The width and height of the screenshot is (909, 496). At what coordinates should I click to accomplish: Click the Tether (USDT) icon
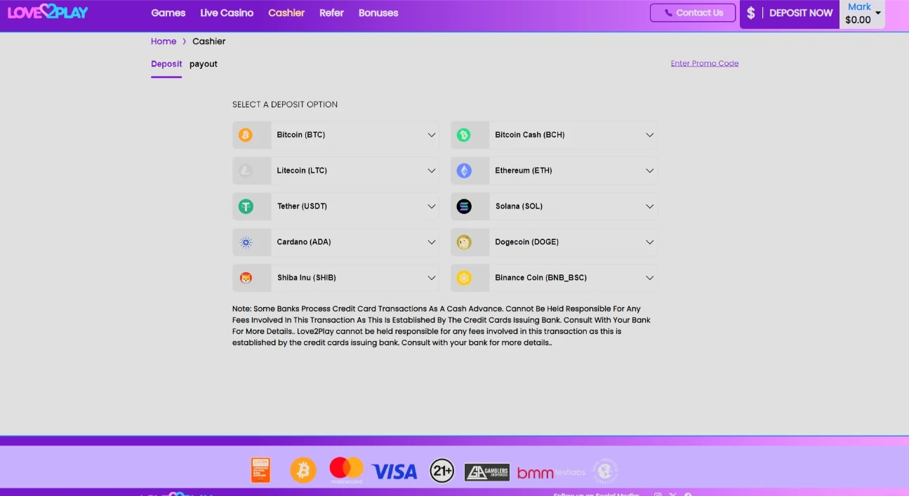(x=246, y=206)
